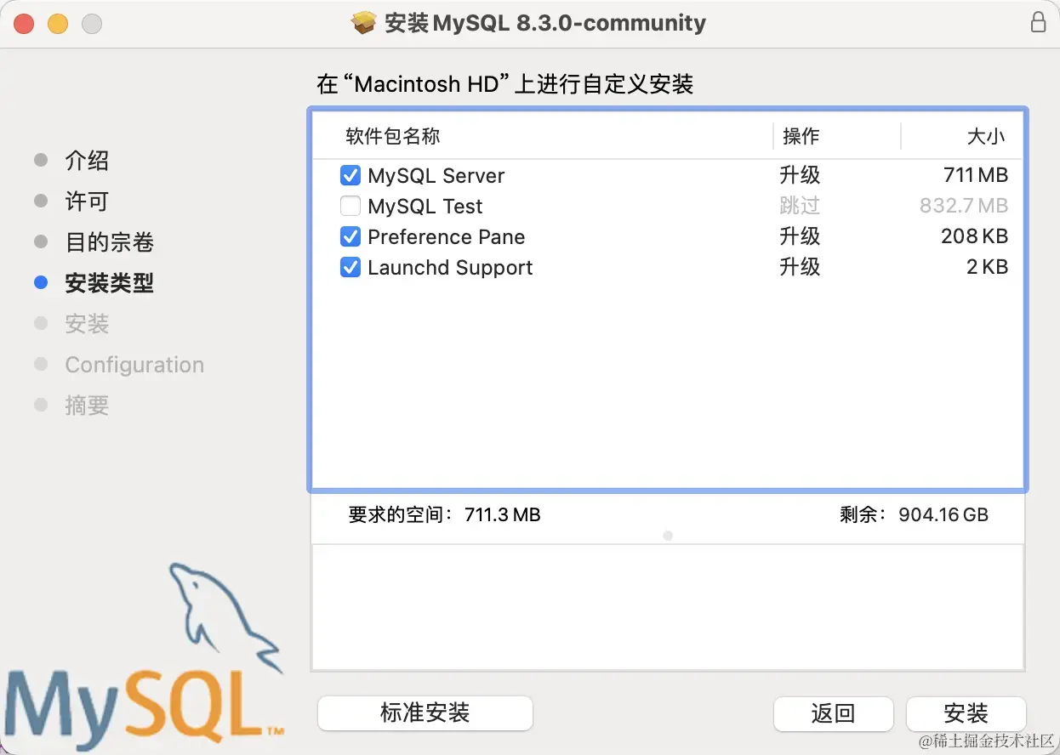Click the Preference Pane package name
The height and width of the screenshot is (755, 1060).
tap(447, 237)
